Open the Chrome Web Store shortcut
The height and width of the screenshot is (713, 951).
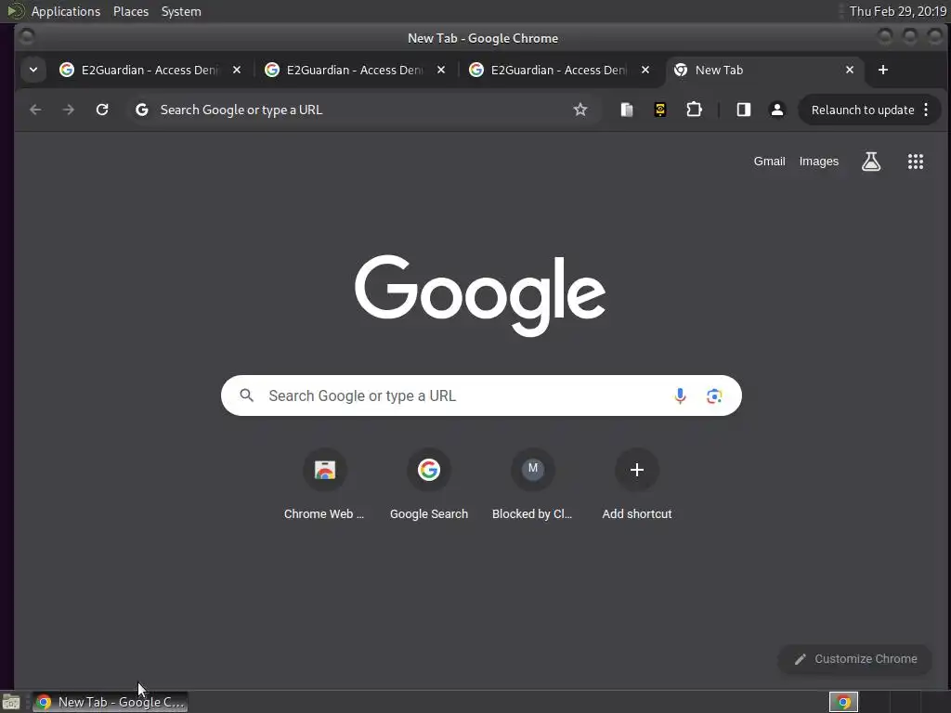coord(324,485)
